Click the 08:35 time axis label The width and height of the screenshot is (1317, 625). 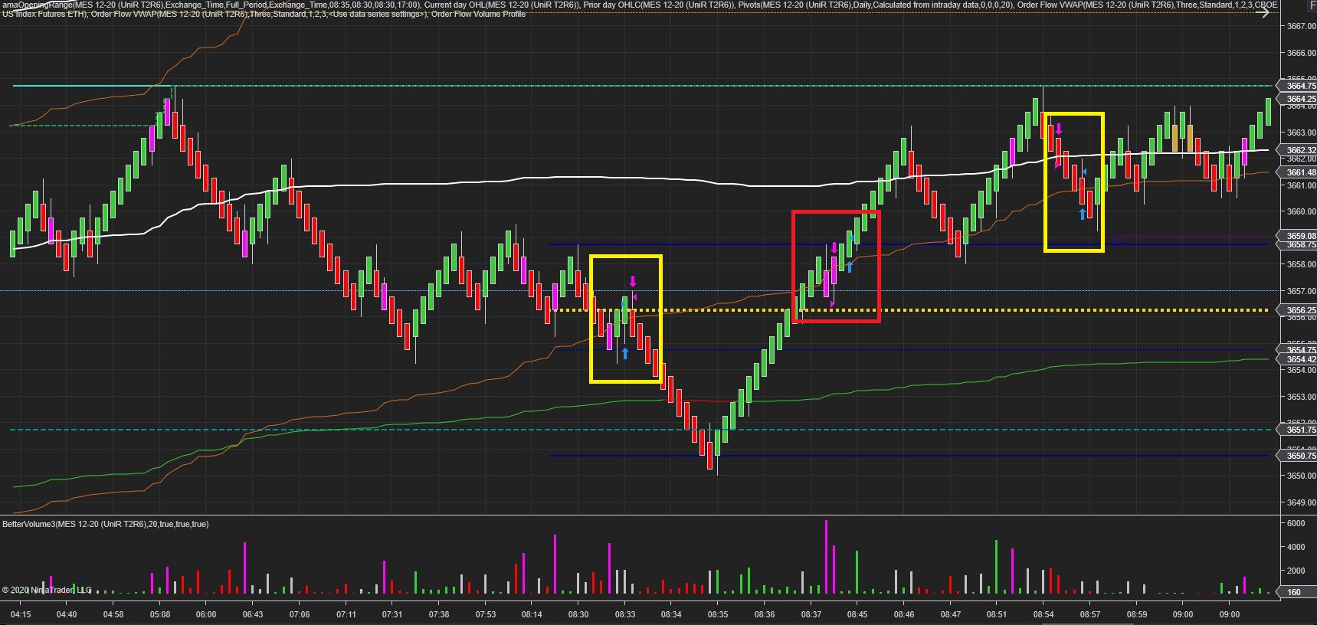coord(718,614)
